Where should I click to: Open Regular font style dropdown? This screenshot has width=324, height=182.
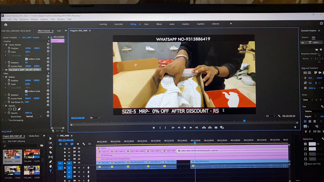[310, 116]
